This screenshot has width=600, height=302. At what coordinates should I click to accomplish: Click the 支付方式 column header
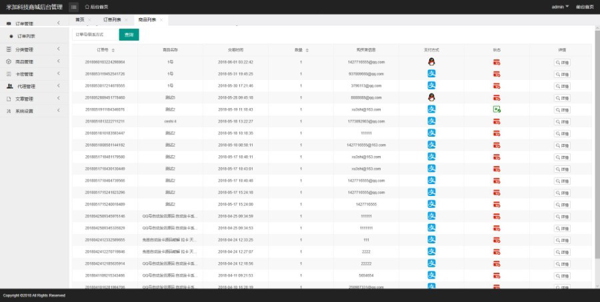click(x=431, y=50)
